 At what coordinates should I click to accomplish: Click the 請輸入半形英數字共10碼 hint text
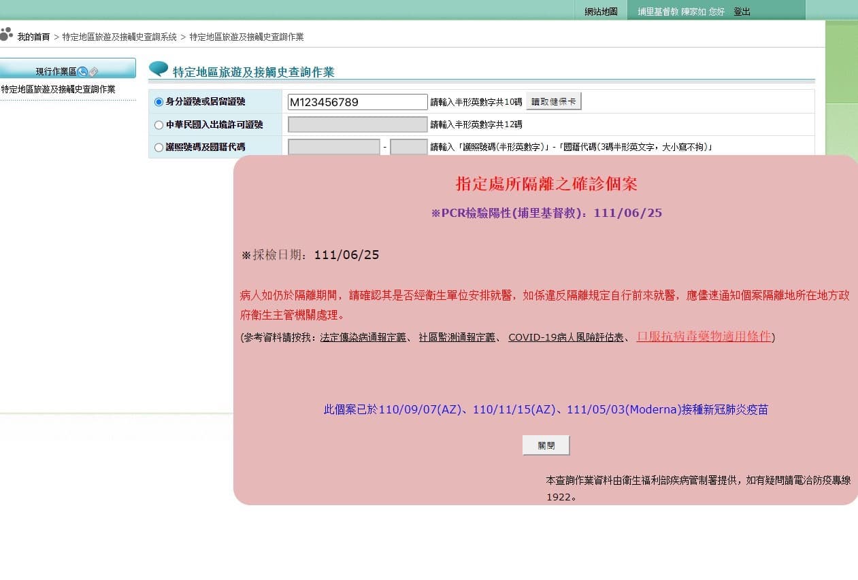click(x=476, y=103)
